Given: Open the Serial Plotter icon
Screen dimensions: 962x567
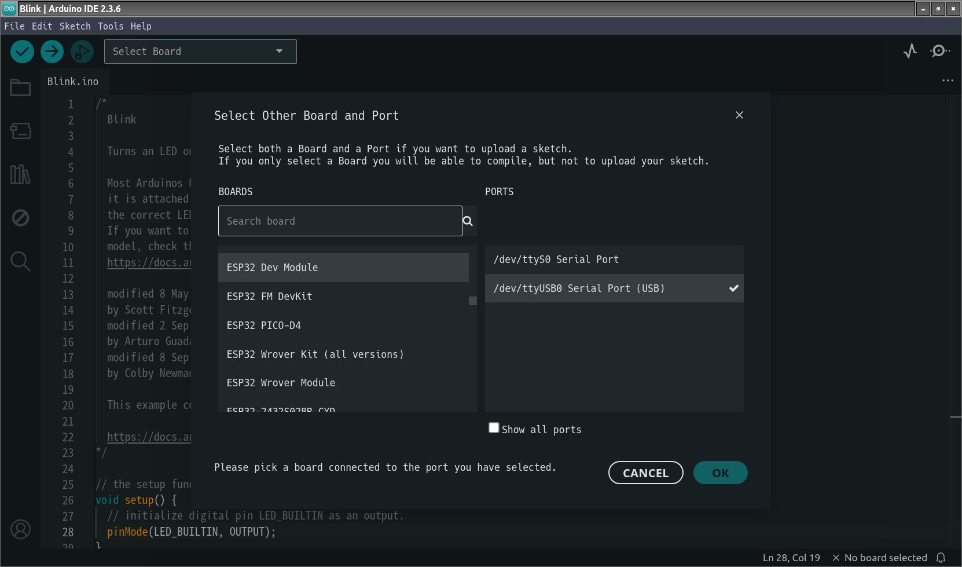Looking at the screenshot, I should (x=910, y=52).
